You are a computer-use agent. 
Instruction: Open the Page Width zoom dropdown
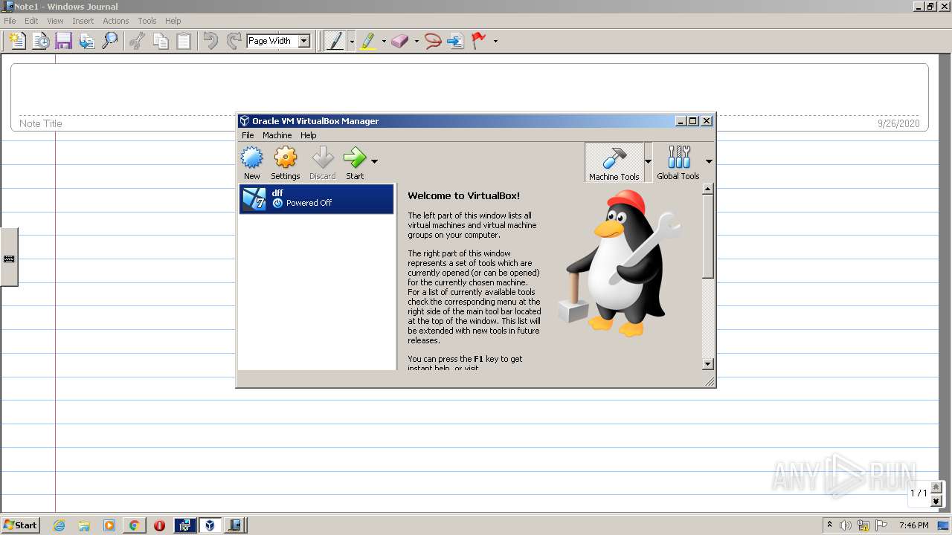(x=303, y=41)
